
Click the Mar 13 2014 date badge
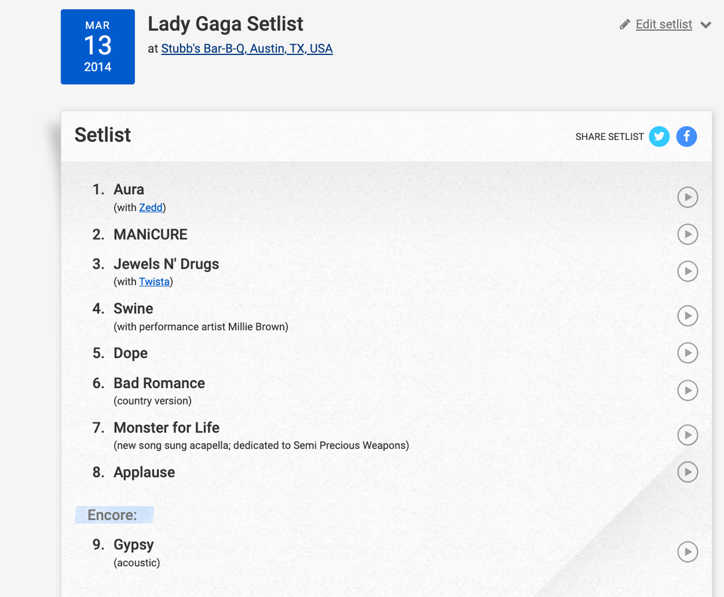pos(98,46)
